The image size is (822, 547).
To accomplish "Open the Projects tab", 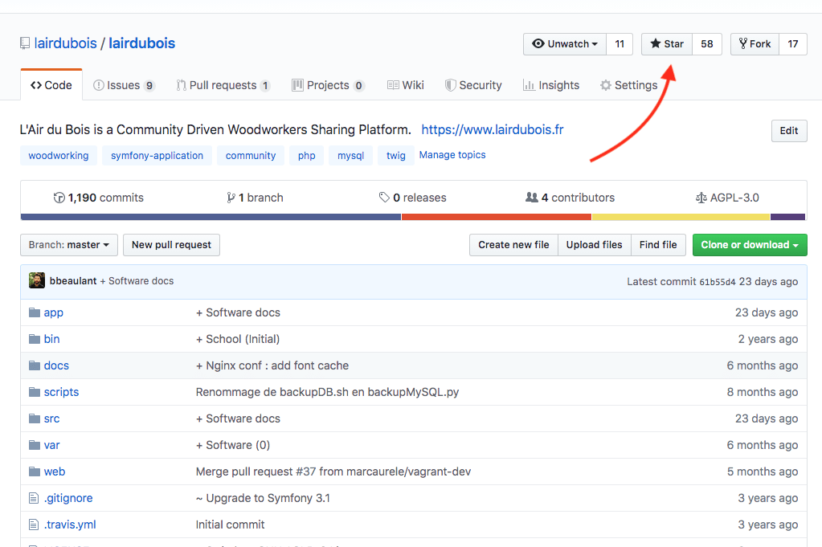I will [x=328, y=85].
